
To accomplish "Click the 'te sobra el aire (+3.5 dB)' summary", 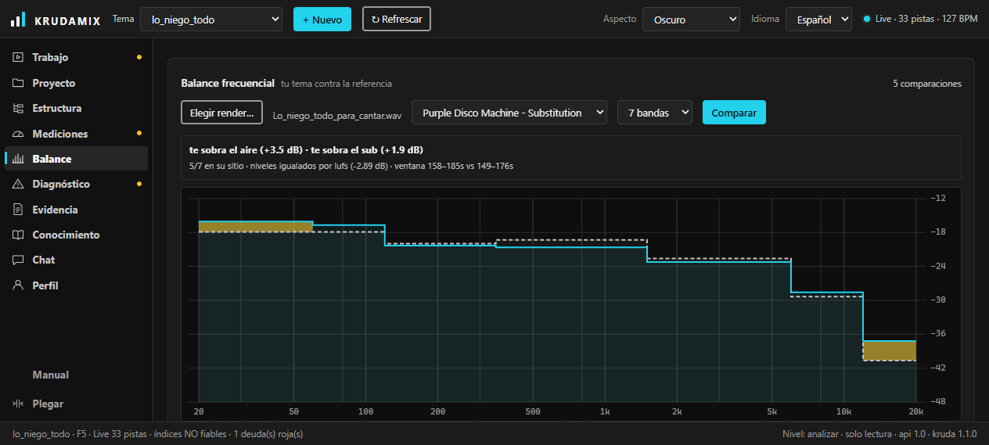I will tap(246, 149).
